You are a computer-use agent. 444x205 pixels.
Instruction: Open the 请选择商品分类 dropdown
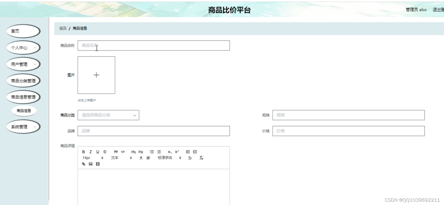click(108, 115)
